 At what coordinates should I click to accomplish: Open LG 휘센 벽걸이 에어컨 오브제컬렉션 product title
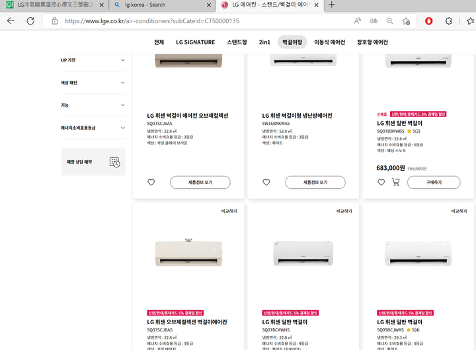(x=188, y=116)
